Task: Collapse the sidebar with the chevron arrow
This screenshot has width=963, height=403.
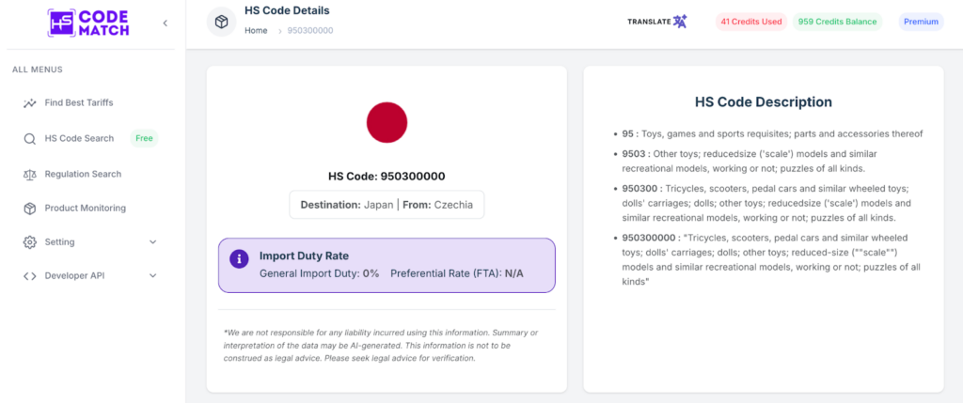Action: pyautogui.click(x=166, y=23)
